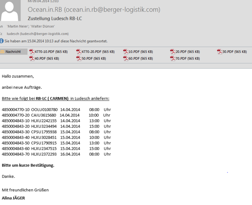Open the 60.PDF attachment
The width and height of the screenshot is (252, 205).
click(138, 58)
